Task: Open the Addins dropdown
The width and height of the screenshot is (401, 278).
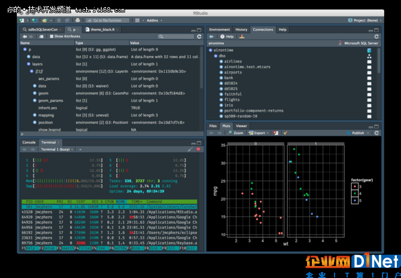Action: 154,20
